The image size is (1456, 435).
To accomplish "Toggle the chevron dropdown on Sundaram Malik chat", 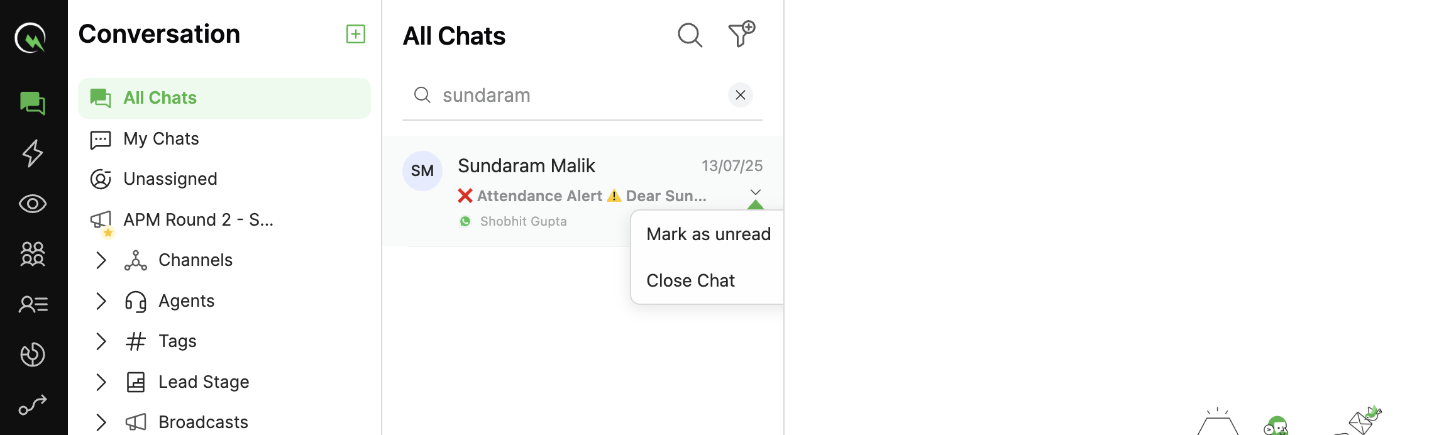I will (756, 192).
